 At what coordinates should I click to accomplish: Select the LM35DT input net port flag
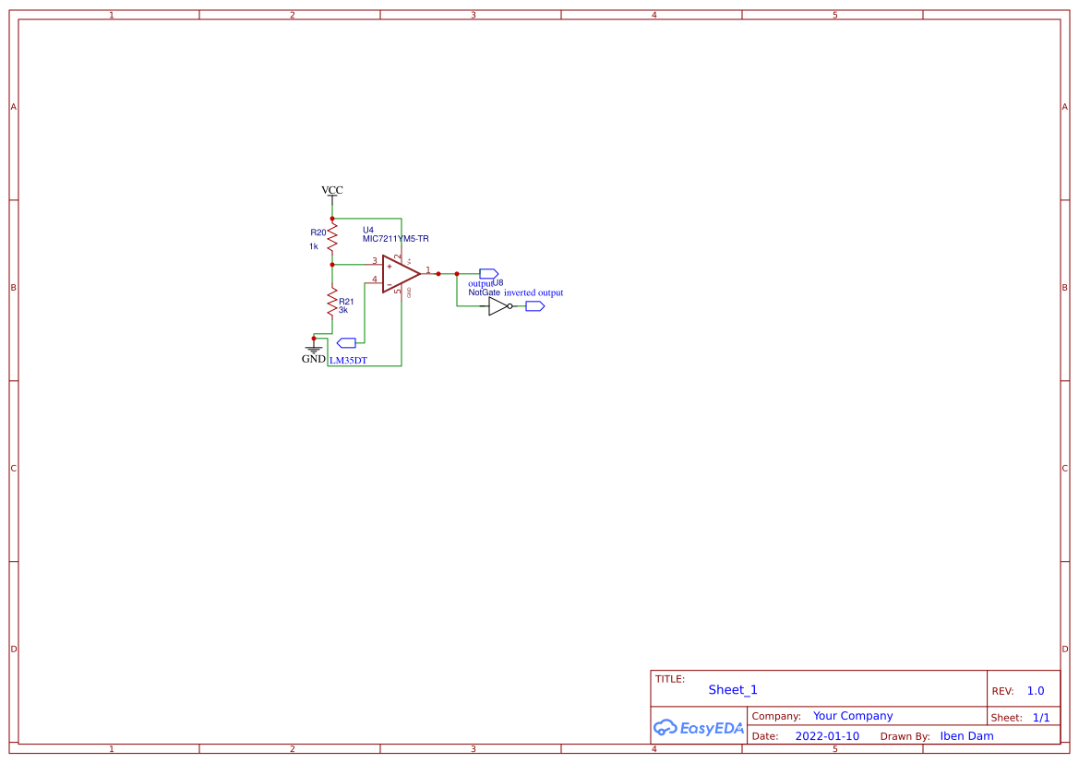(x=346, y=342)
